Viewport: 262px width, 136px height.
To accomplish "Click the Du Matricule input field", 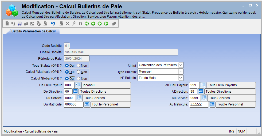I will (73, 104).
